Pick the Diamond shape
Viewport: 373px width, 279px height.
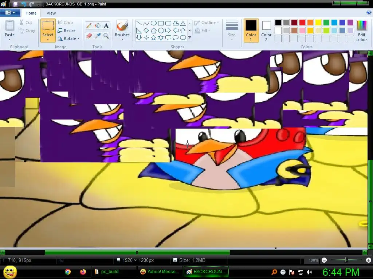click(x=146, y=31)
